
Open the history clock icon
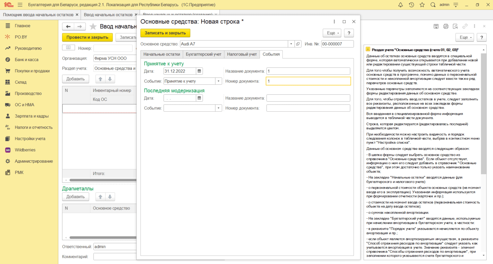(411, 5)
